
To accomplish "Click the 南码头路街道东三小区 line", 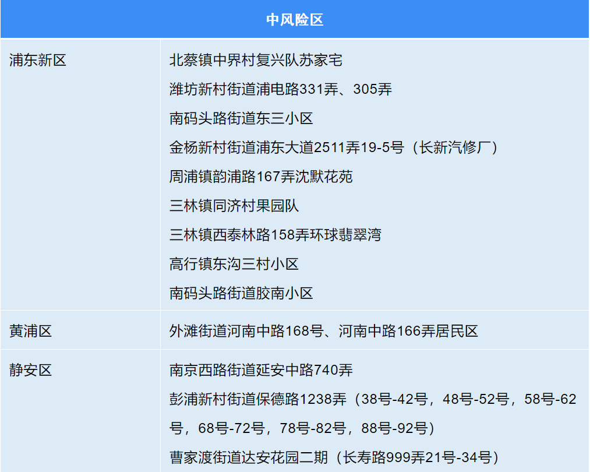I will 241,118.
